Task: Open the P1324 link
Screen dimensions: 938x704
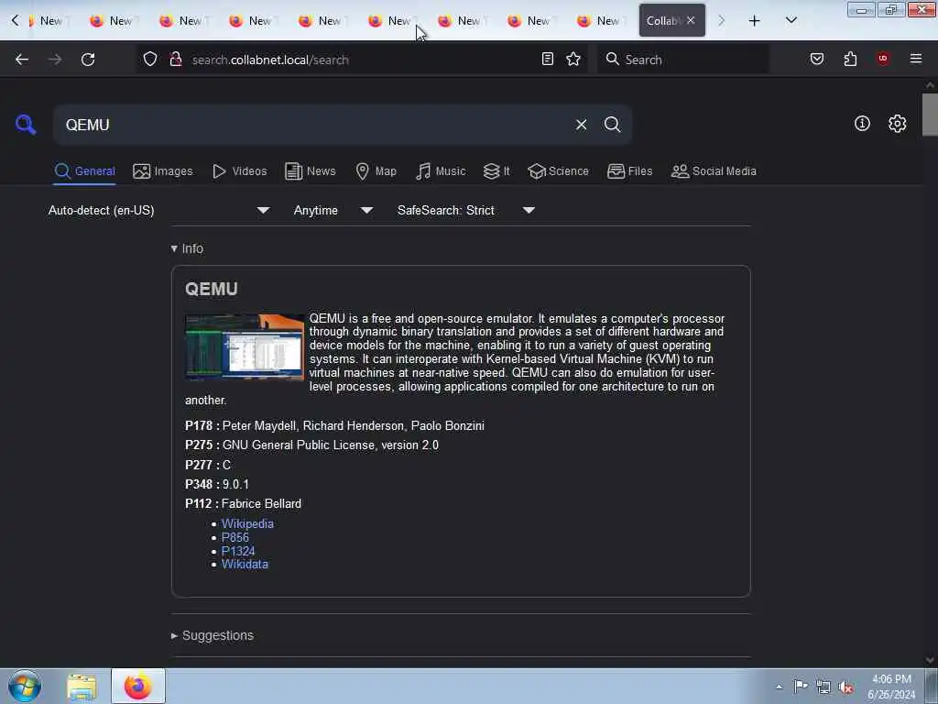Action: 238,551
